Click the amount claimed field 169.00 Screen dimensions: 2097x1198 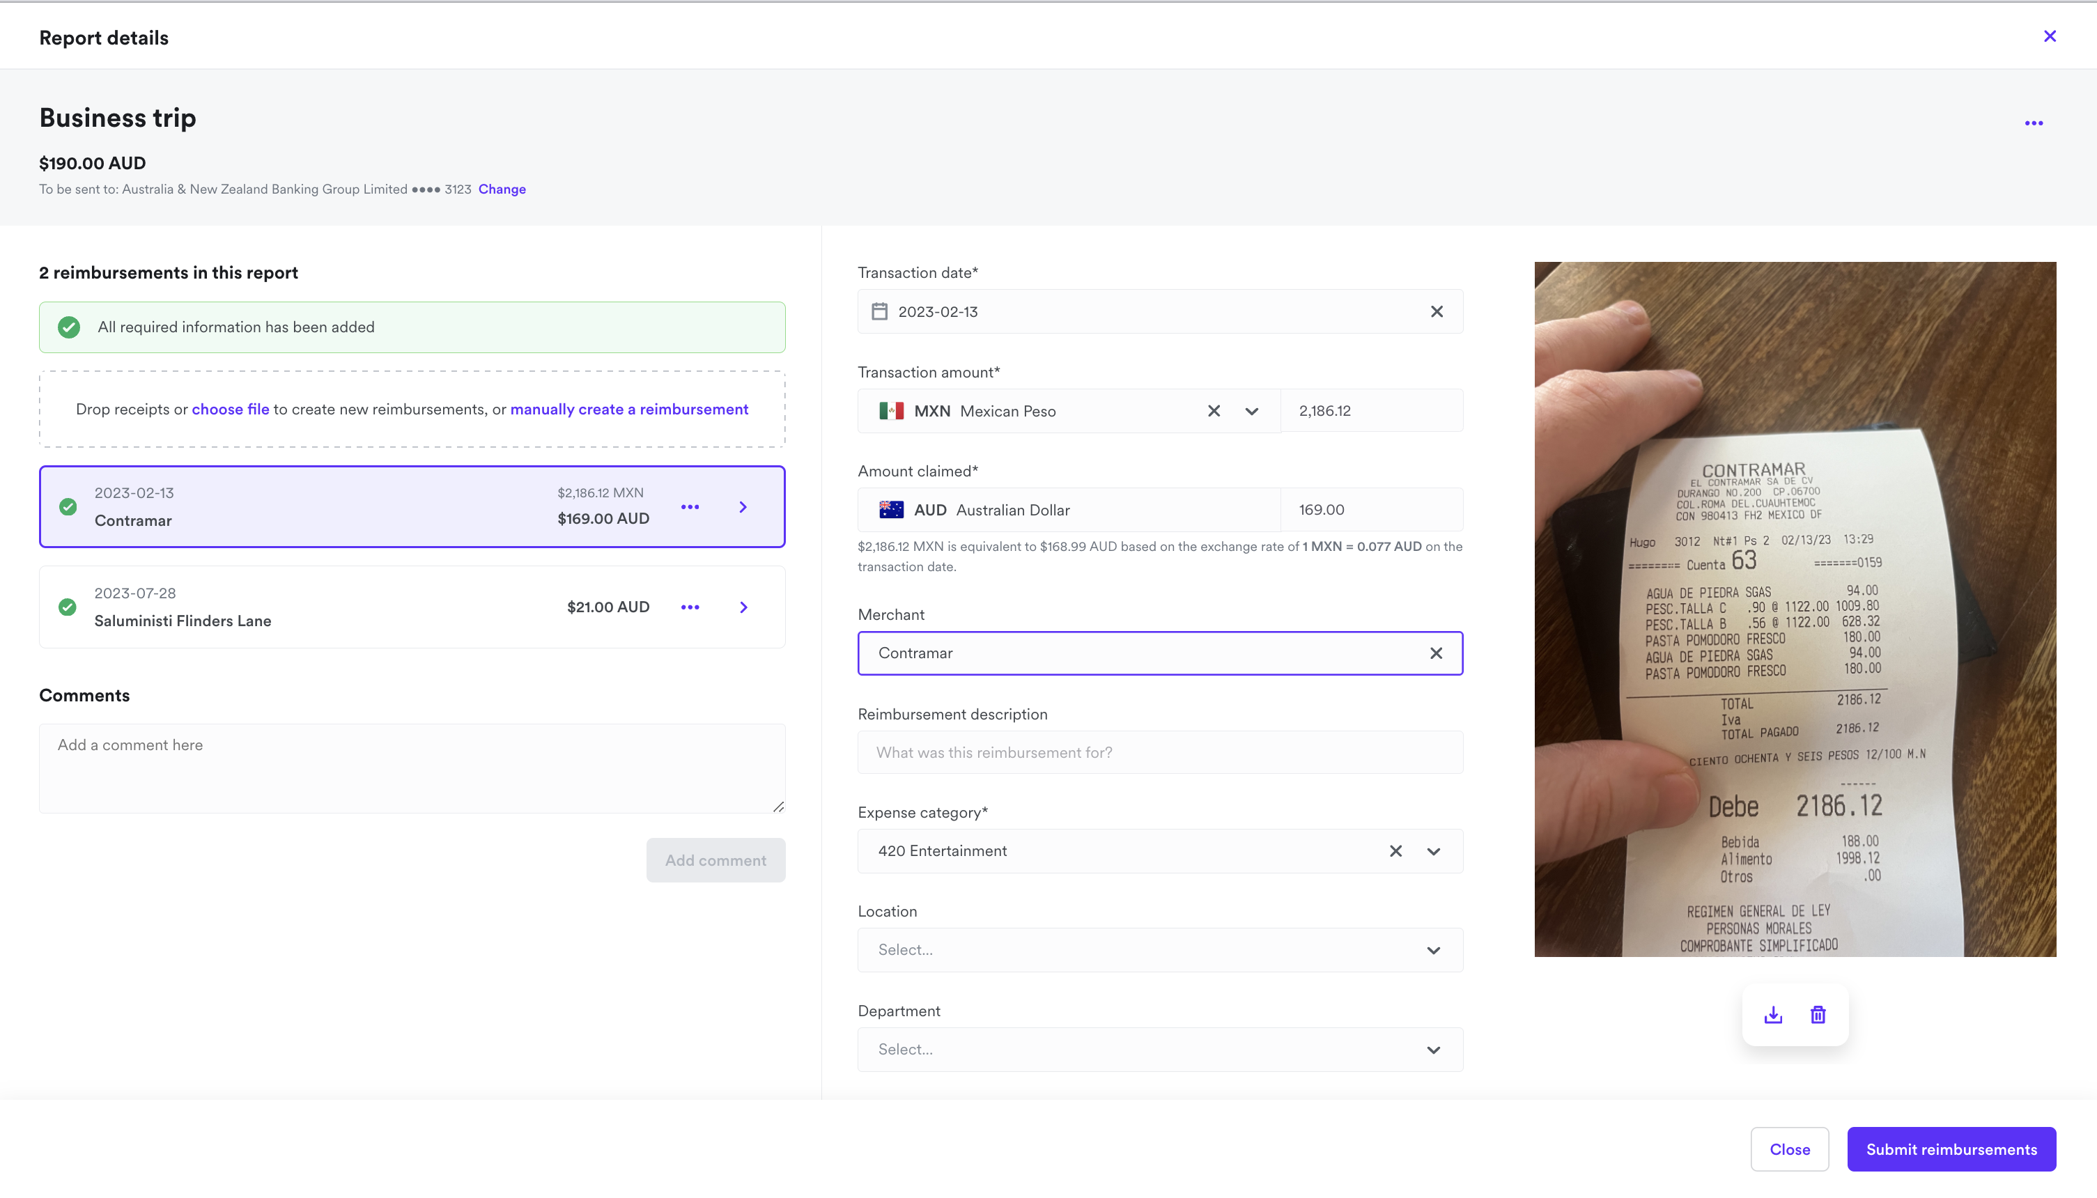point(1371,509)
